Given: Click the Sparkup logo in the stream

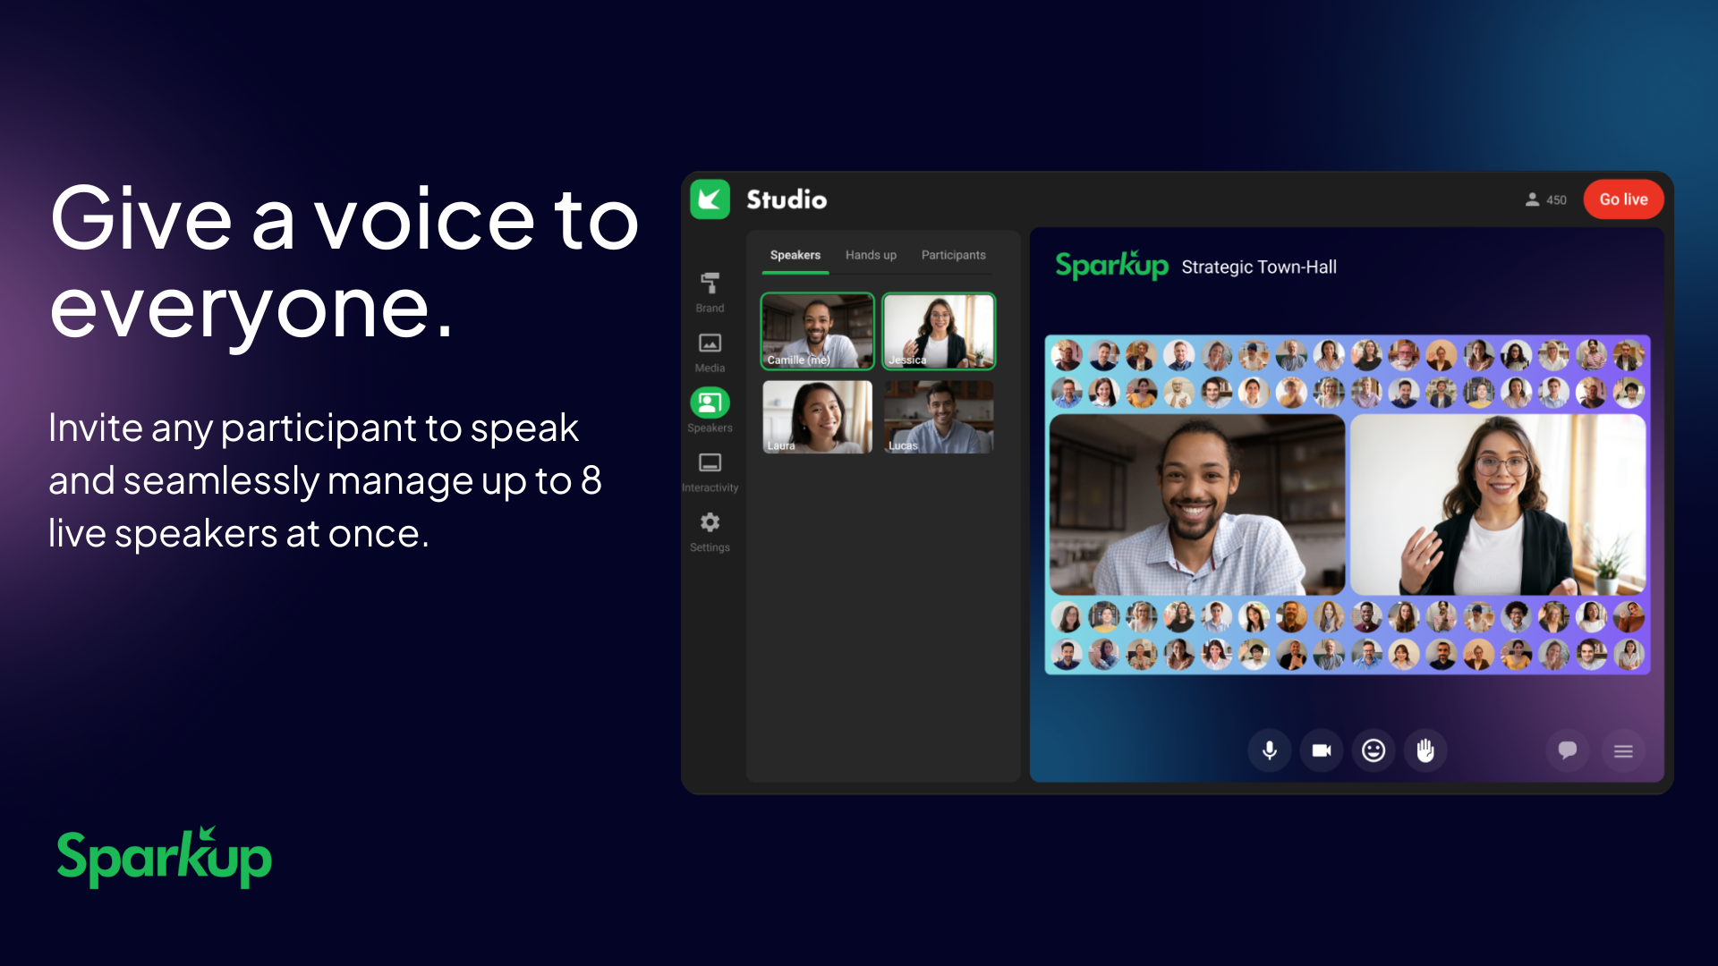Looking at the screenshot, I should click(1112, 266).
